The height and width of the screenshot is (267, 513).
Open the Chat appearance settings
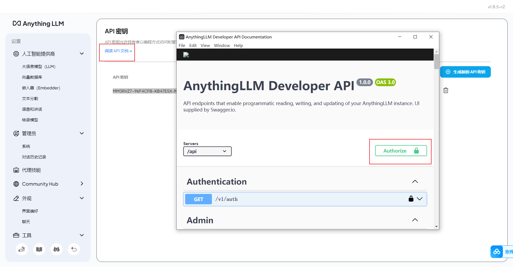26,222
